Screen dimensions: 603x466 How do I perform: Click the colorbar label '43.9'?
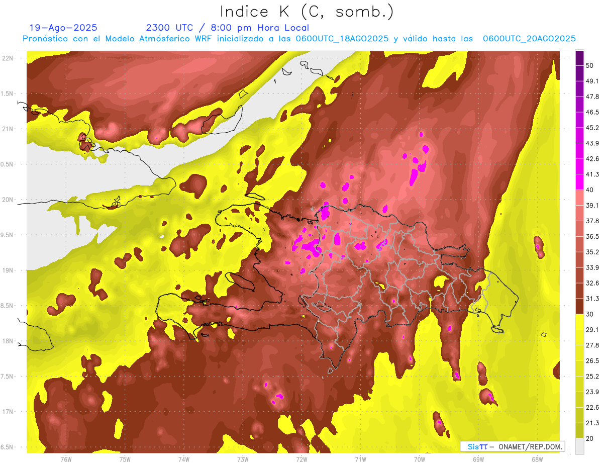click(592, 143)
